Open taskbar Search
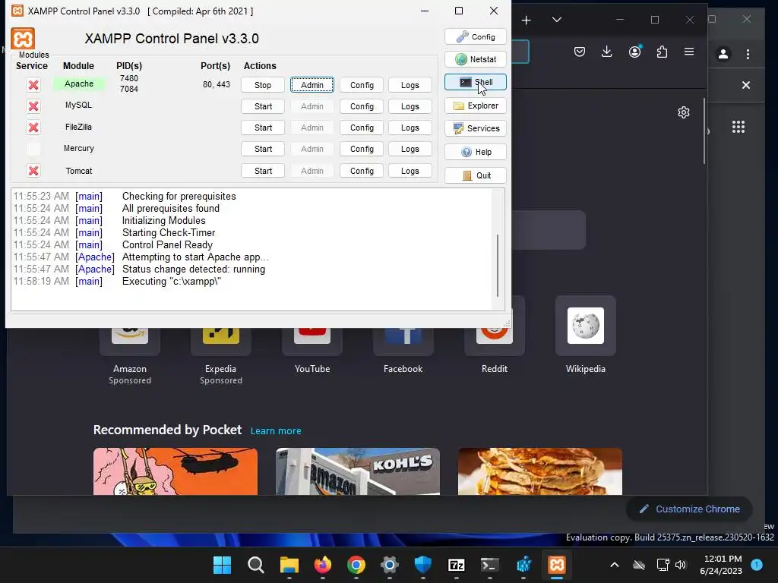This screenshot has height=583, width=778. pos(255,565)
